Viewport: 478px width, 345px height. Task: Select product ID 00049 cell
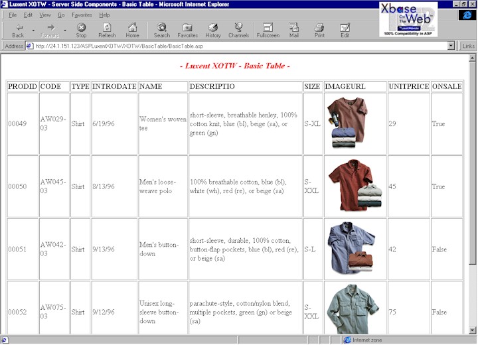tap(23, 123)
